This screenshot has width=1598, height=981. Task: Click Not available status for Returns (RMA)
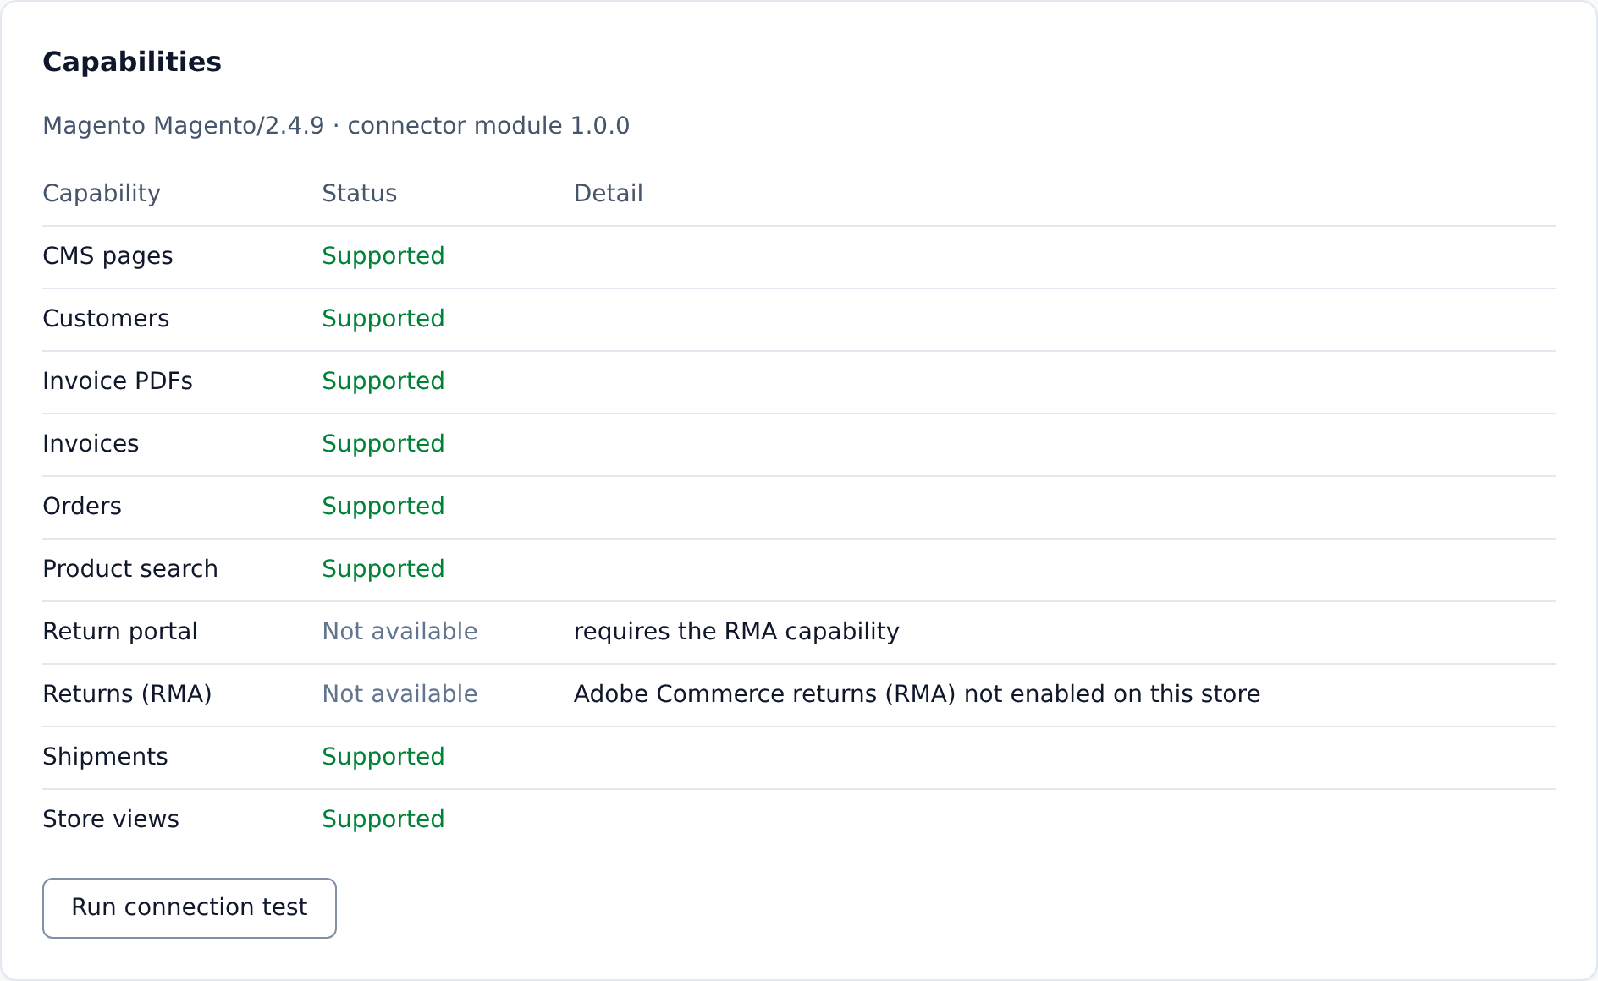[400, 694]
